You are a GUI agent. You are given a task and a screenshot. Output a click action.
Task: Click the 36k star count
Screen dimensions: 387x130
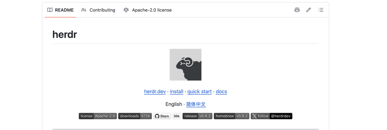point(177,116)
